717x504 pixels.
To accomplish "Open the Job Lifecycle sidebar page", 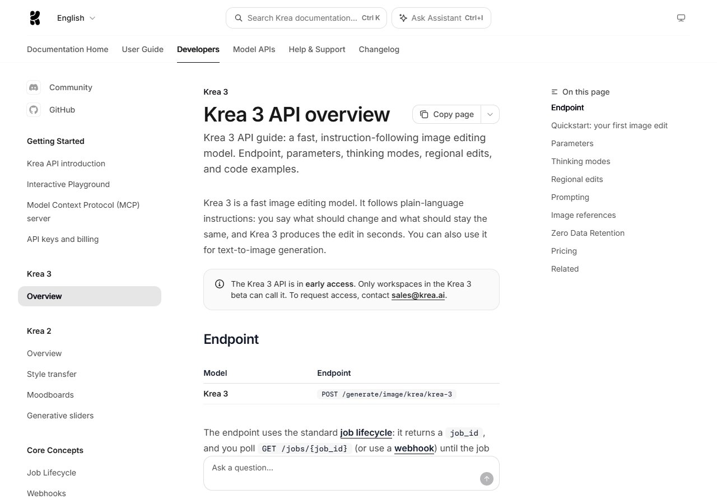I will point(52,473).
